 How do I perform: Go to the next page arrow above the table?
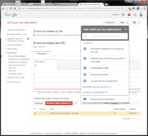coord(138,103)
